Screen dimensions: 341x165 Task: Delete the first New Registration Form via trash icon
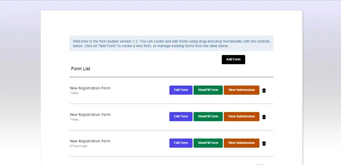pos(264,90)
